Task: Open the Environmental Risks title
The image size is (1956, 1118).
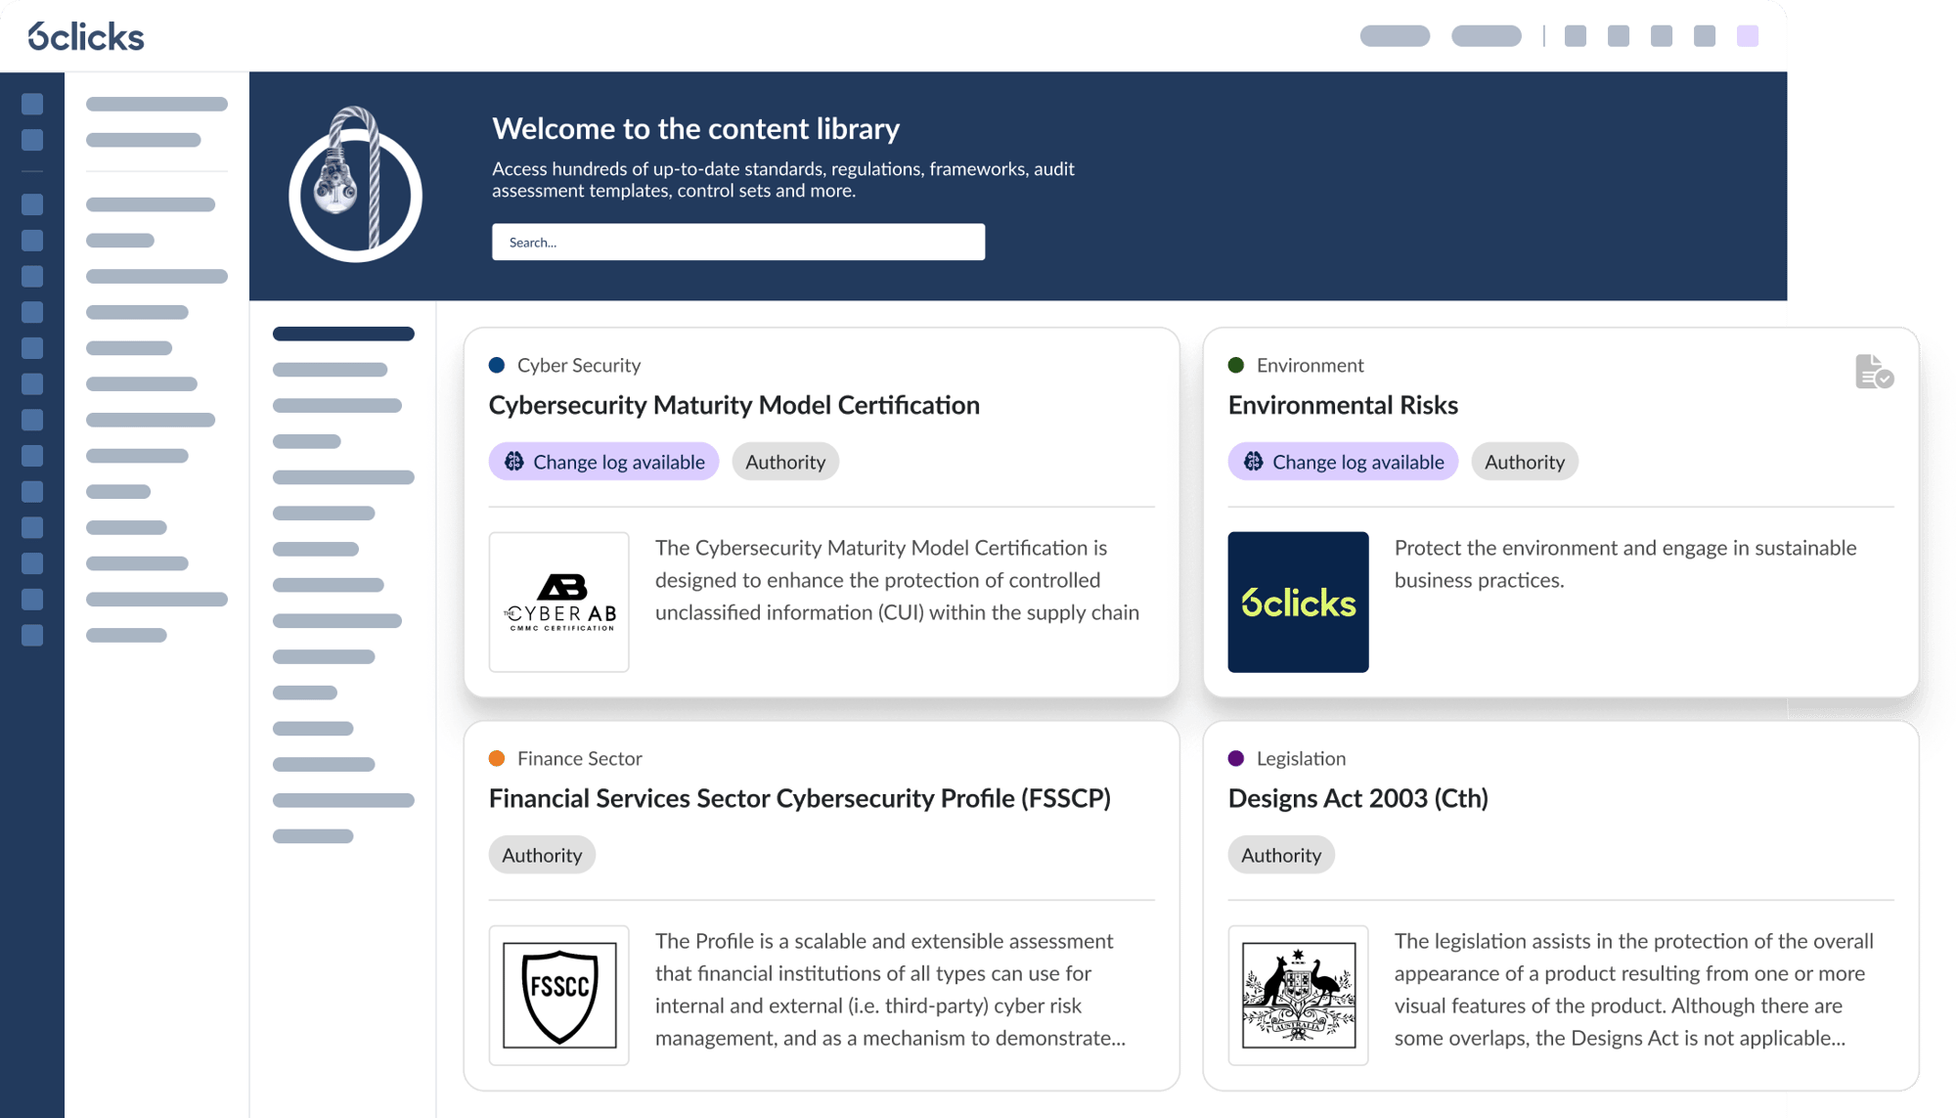Action: (x=1343, y=405)
